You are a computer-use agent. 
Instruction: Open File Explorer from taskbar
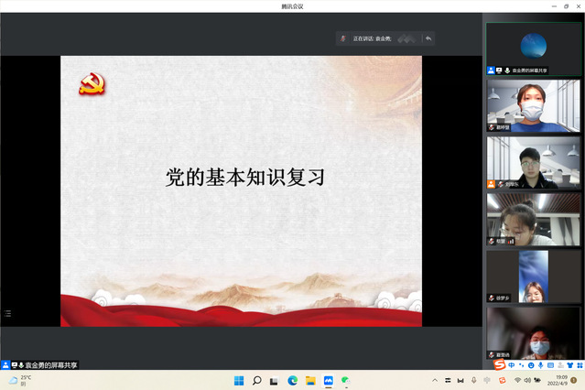click(310, 381)
